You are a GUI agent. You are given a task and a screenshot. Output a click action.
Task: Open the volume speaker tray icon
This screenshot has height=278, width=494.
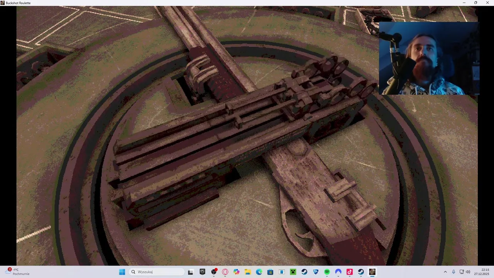468,272
